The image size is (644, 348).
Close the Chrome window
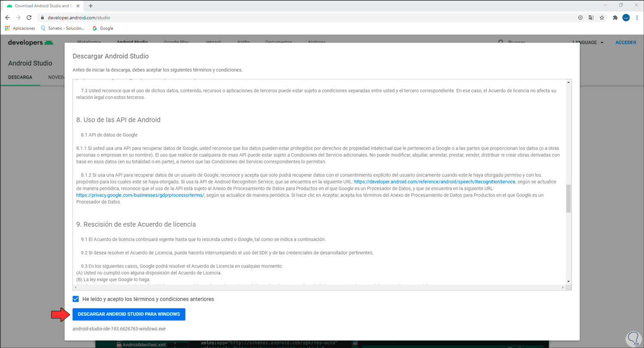point(636,5)
